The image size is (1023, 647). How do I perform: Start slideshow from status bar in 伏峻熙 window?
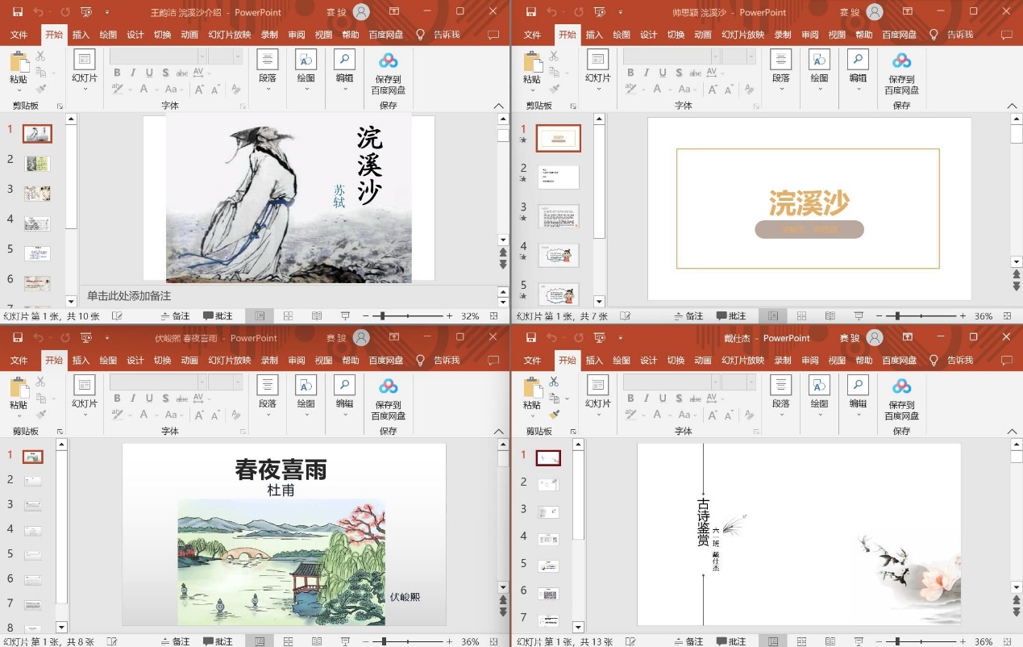pos(345,641)
